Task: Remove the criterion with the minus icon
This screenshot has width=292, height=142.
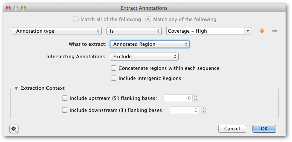Action: pos(275,31)
